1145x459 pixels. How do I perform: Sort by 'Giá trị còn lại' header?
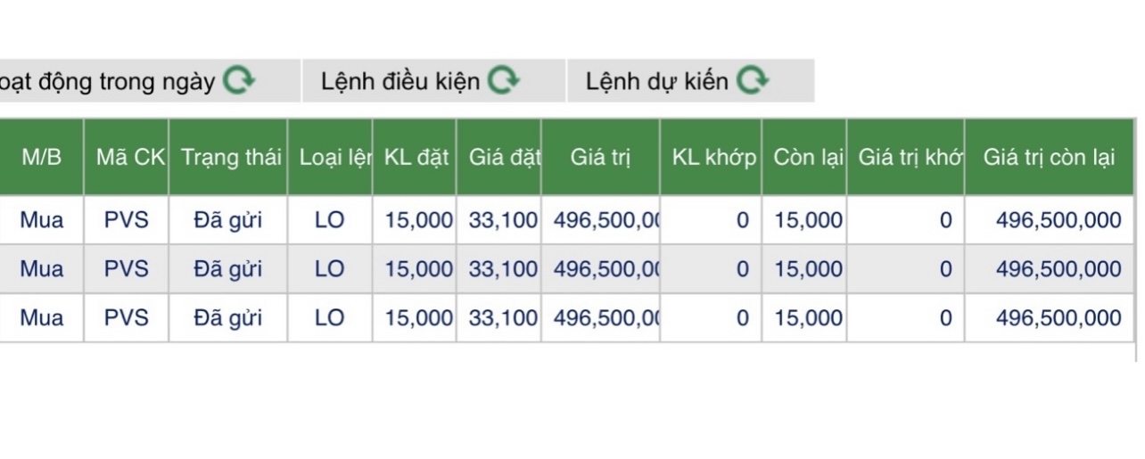(1049, 158)
